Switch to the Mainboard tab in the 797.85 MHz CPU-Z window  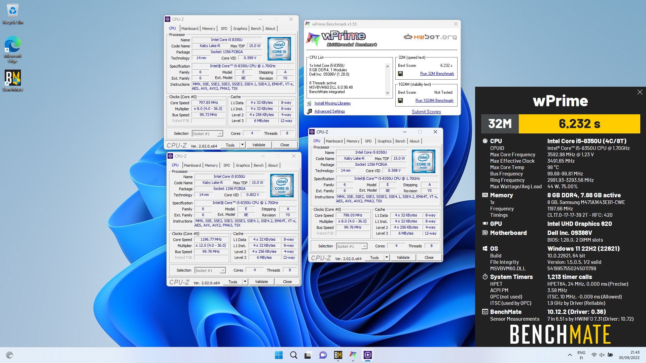190,29
